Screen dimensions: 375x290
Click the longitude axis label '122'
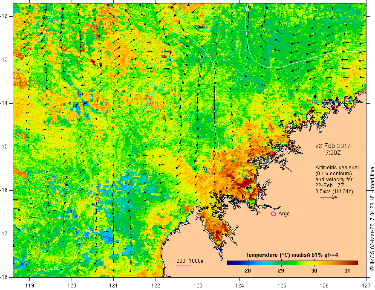click(156, 285)
